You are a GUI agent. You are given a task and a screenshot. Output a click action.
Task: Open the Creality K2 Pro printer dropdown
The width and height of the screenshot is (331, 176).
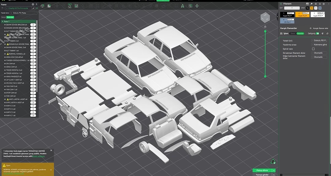tap(18, 8)
